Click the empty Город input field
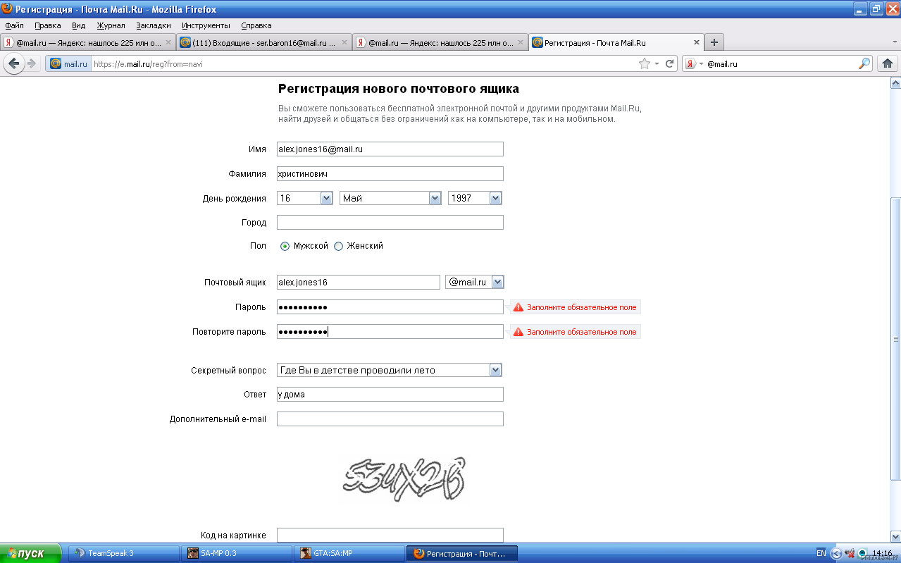This screenshot has width=901, height=563. coord(390,223)
